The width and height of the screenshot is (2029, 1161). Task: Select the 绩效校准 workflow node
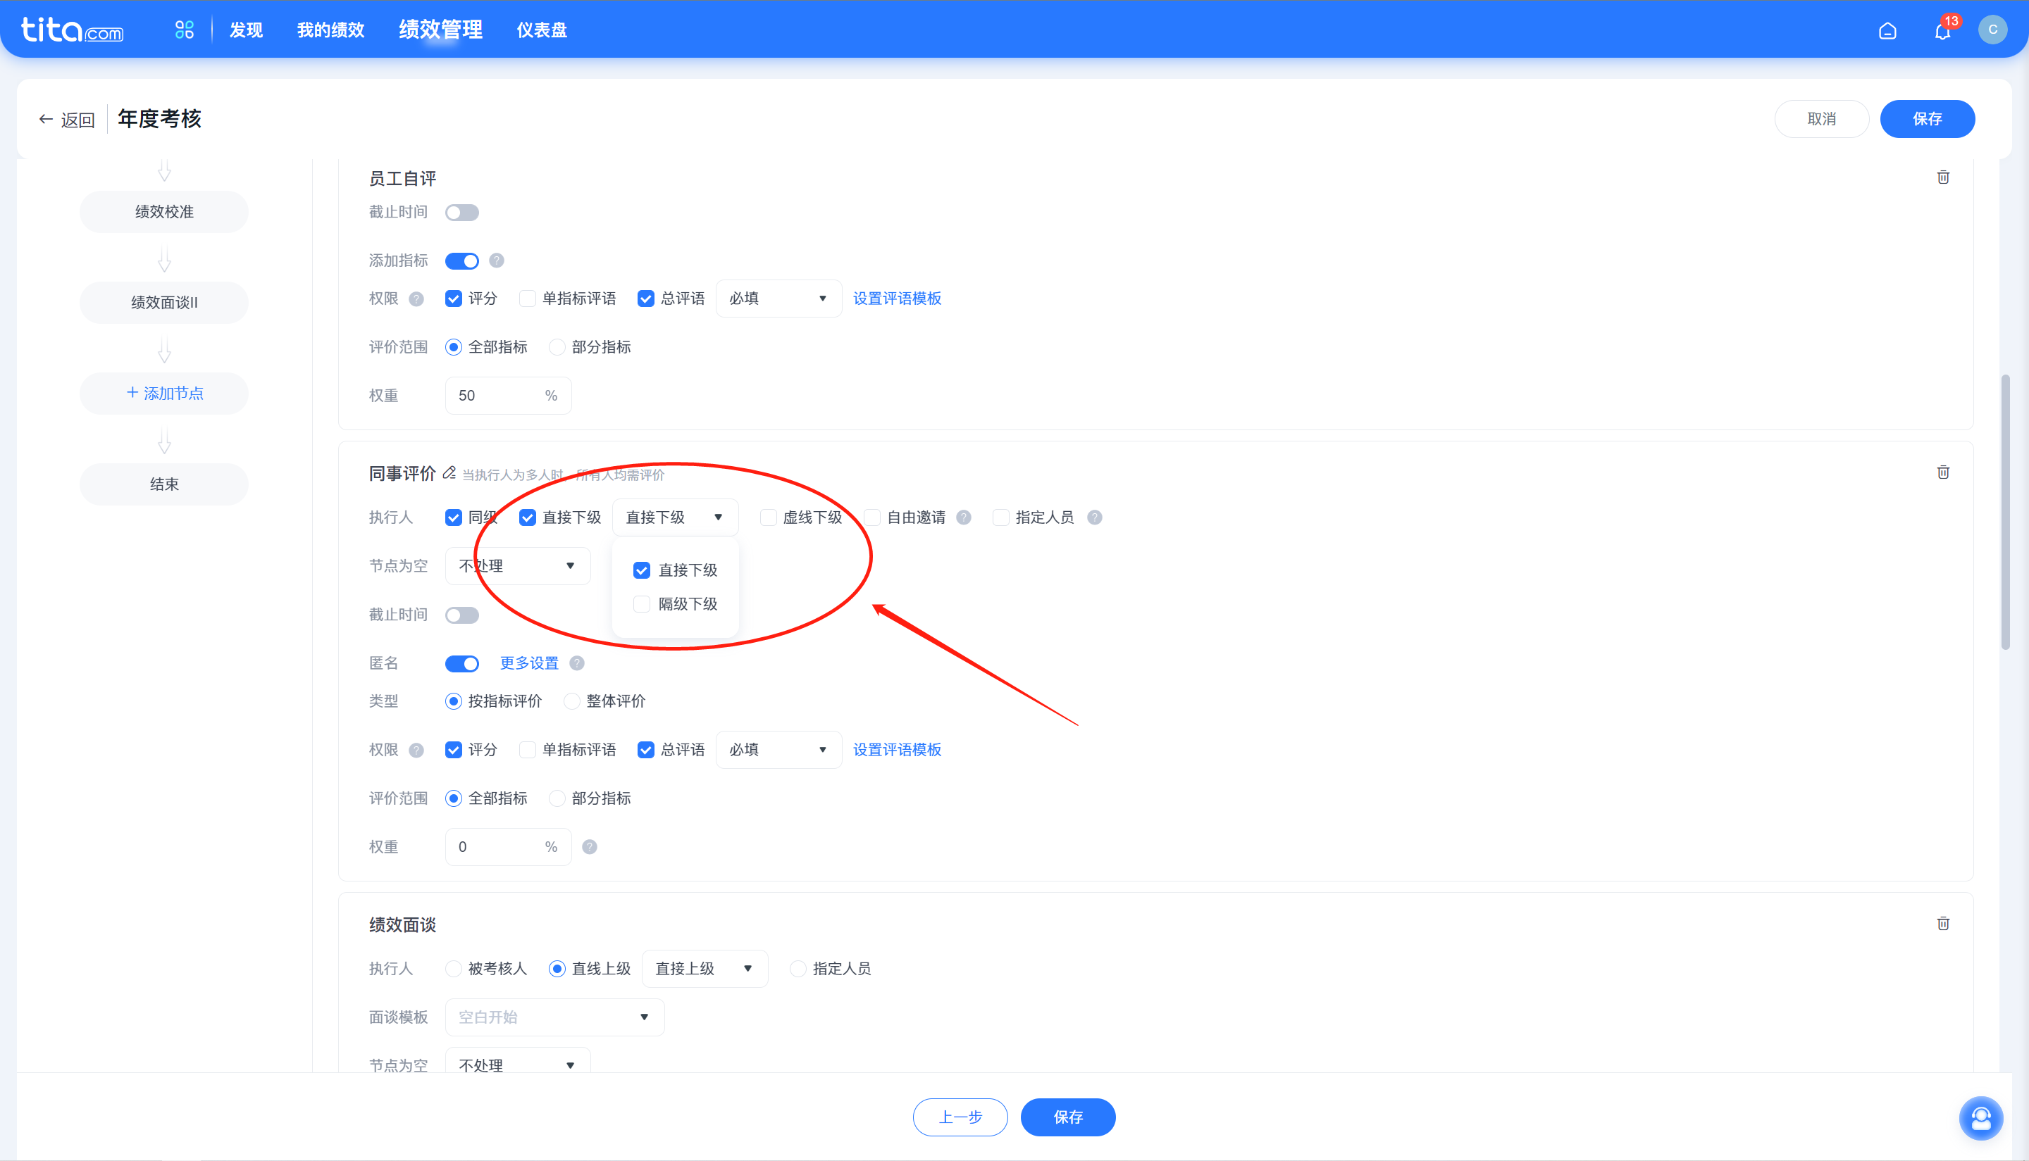164,212
